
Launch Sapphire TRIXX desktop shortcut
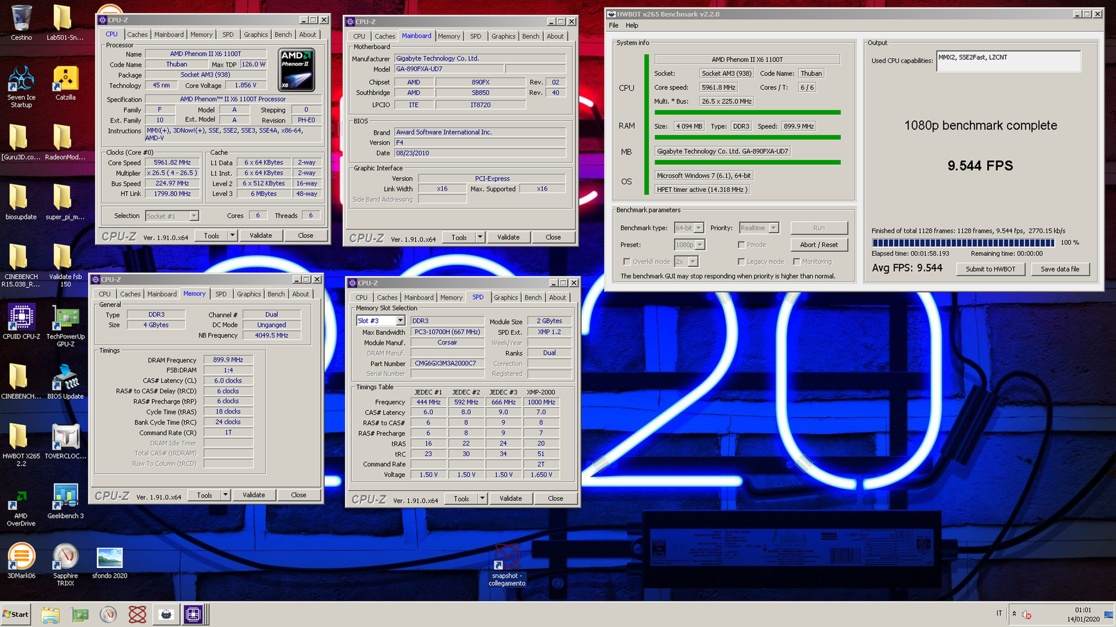pyautogui.click(x=65, y=564)
